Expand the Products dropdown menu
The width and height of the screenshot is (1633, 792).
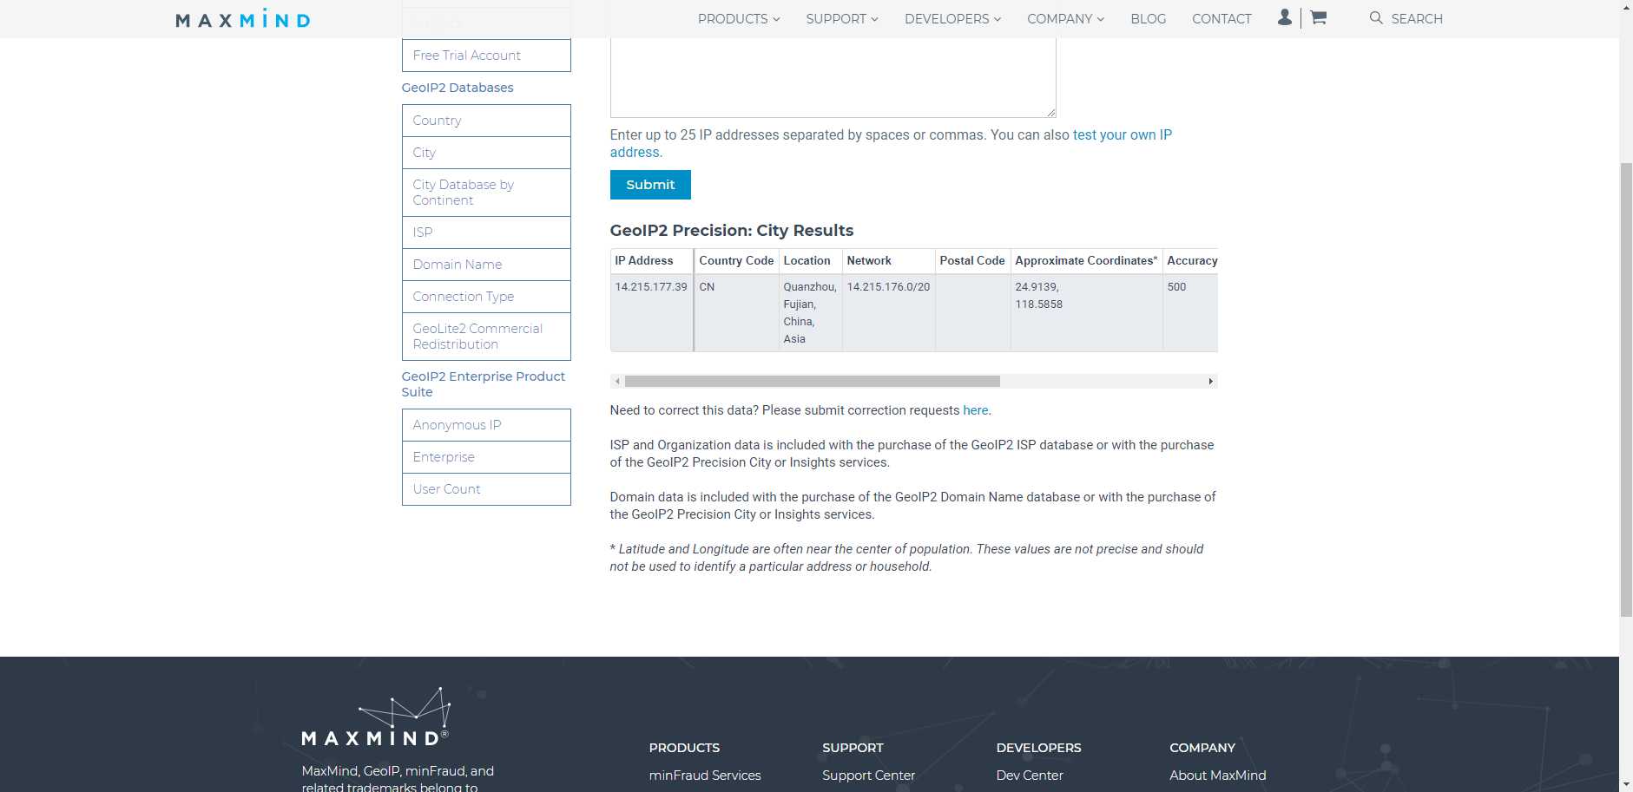pos(739,18)
